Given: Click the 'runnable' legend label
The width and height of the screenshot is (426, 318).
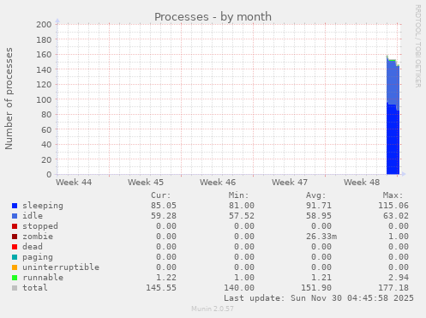Looking at the screenshot, I should click(x=43, y=278).
